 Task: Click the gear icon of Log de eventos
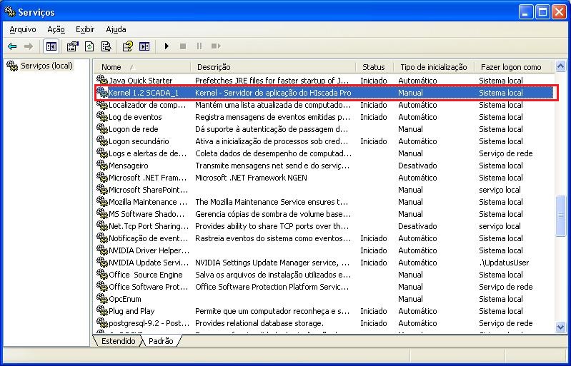pyautogui.click(x=102, y=117)
